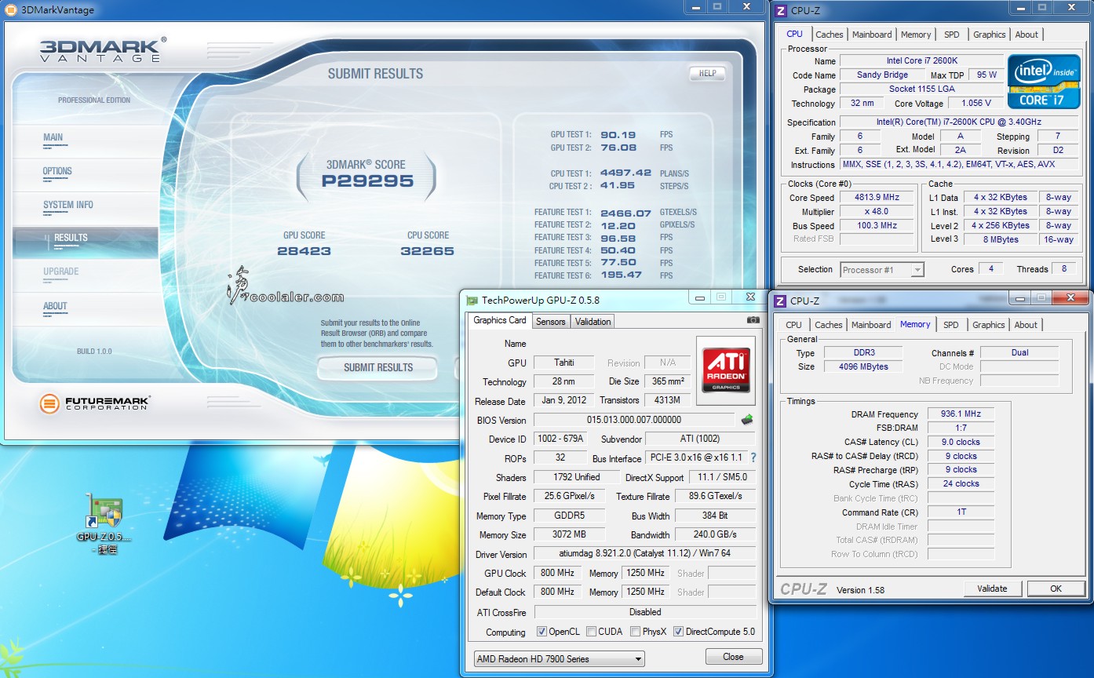Click the Futuremark Corporation logo
1094x678 pixels.
(x=94, y=403)
